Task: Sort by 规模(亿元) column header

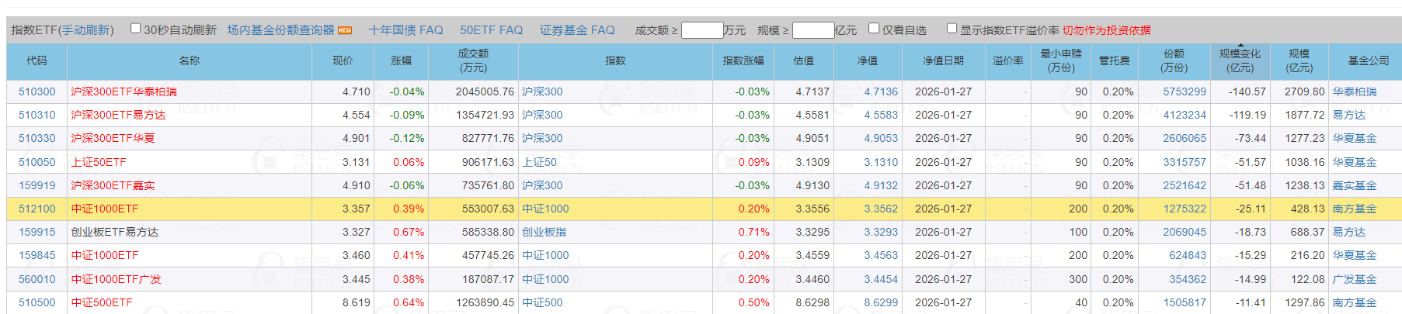Action: coord(1299,60)
